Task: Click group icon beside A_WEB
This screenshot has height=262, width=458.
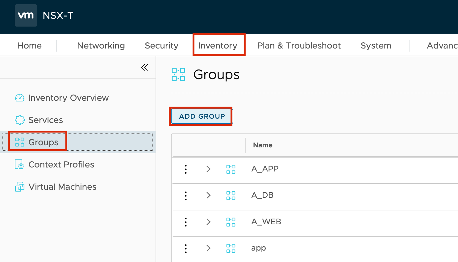Action: tap(231, 222)
